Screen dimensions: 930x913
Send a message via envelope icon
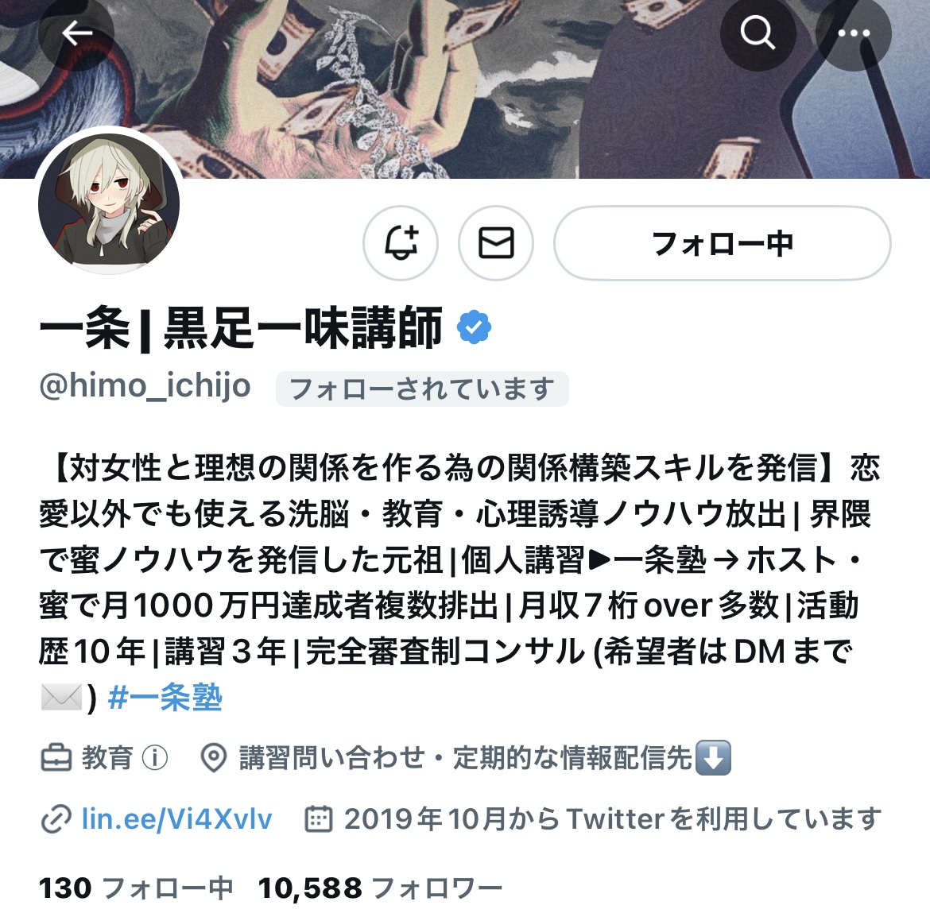click(x=496, y=243)
